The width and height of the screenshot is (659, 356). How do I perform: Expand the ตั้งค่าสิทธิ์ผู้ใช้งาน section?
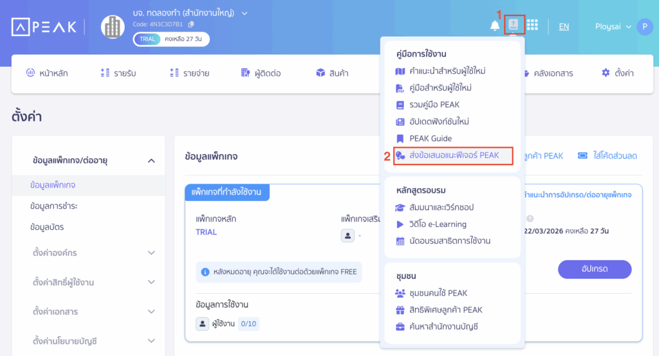pos(151,283)
